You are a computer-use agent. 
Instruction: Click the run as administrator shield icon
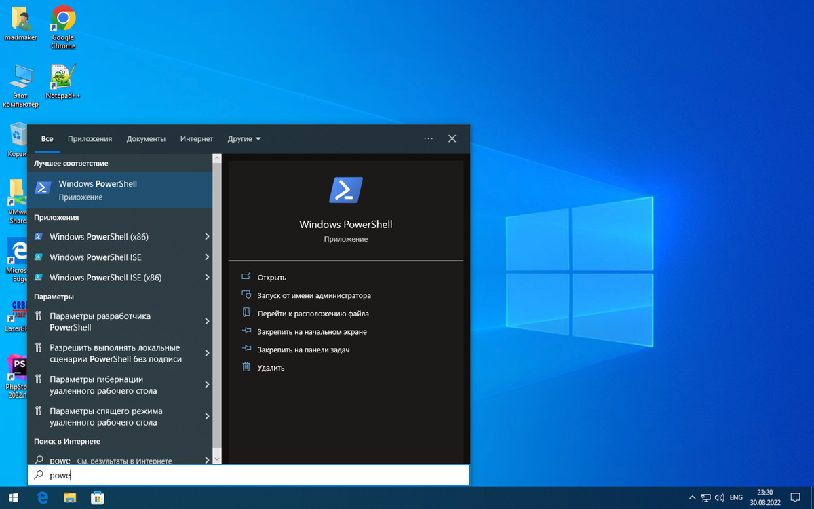click(x=246, y=295)
